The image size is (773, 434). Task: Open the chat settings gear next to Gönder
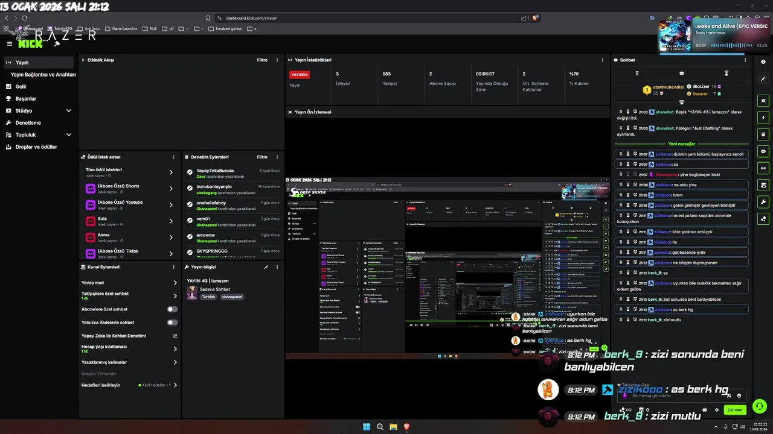[717, 410]
